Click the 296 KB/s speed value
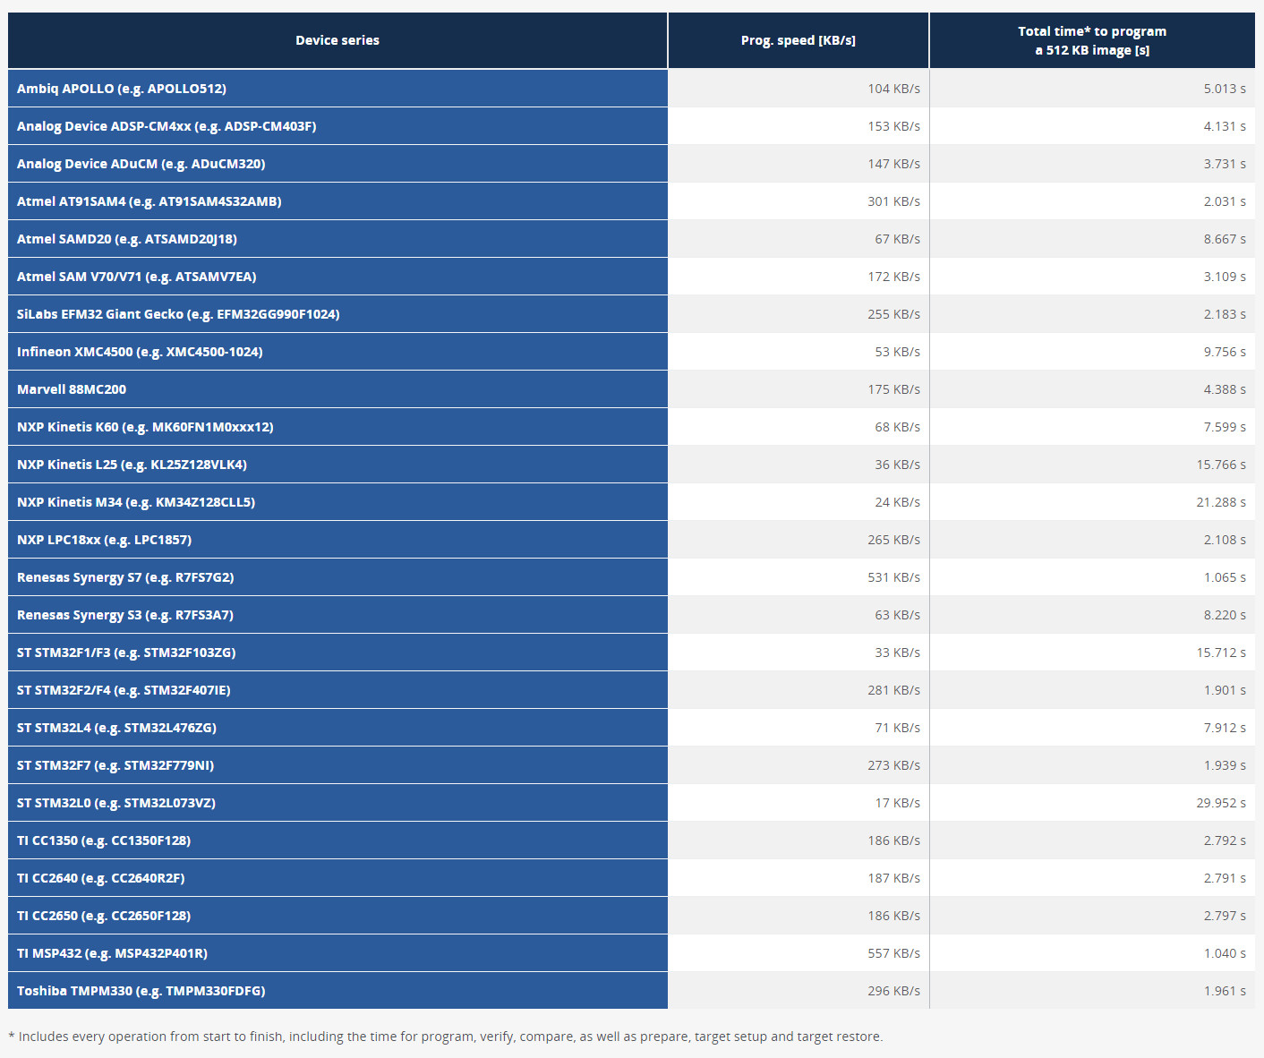The height and width of the screenshot is (1058, 1264). pyautogui.click(x=893, y=991)
